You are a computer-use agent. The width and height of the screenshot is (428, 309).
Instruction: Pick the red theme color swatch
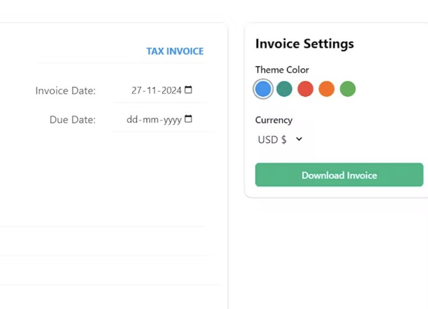[305, 89]
